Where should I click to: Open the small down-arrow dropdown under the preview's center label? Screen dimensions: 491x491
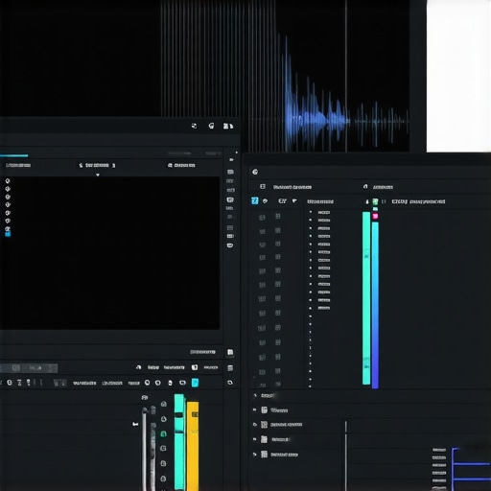click(x=98, y=175)
